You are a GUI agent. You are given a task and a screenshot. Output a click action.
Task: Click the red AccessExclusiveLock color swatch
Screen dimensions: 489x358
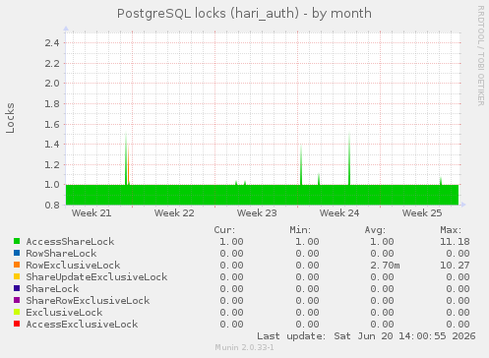(17, 324)
